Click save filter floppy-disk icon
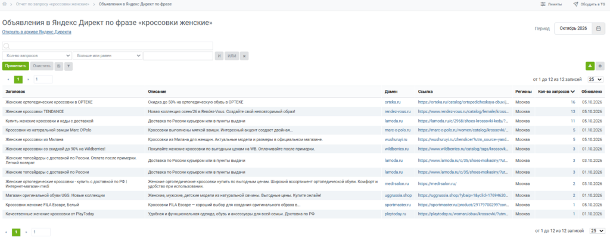The image size is (610, 241). pos(58,66)
